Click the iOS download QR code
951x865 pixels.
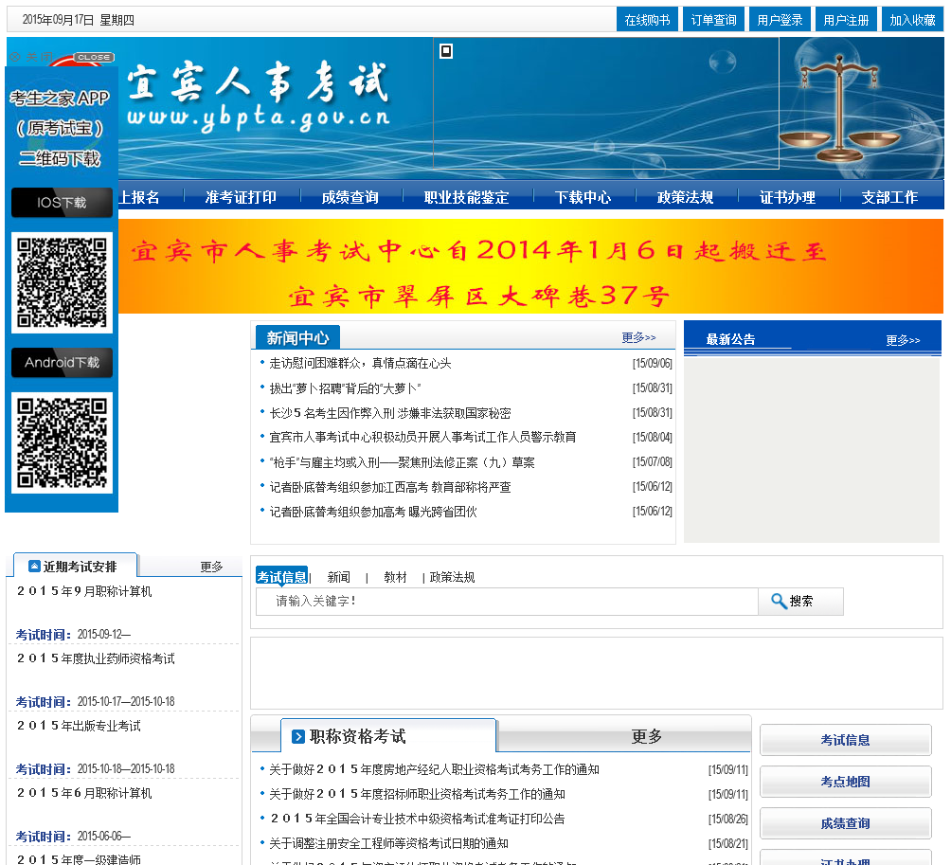pyautogui.click(x=62, y=282)
